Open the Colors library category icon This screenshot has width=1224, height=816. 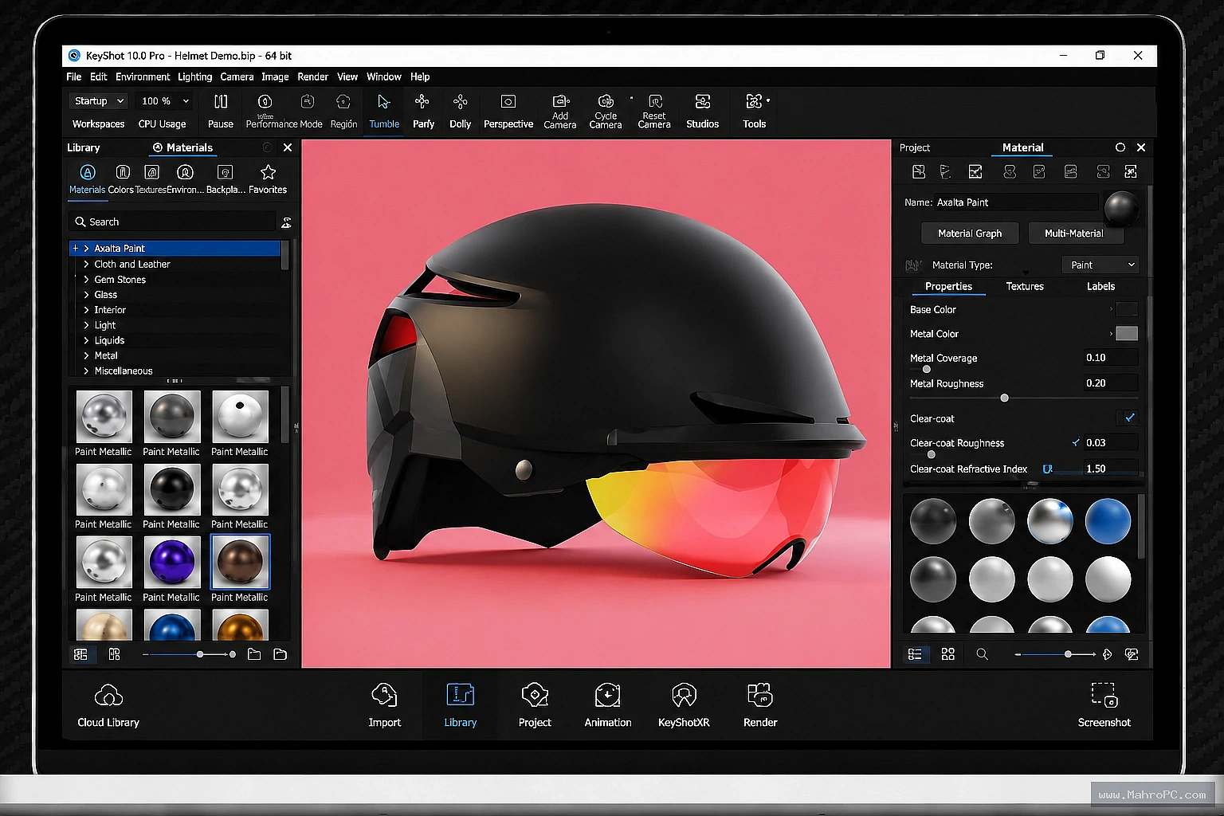pos(123,172)
